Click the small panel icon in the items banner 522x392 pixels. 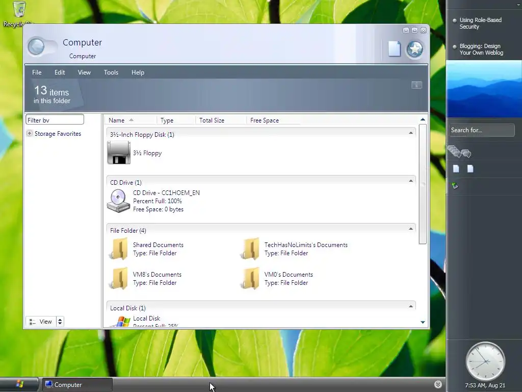(x=416, y=85)
